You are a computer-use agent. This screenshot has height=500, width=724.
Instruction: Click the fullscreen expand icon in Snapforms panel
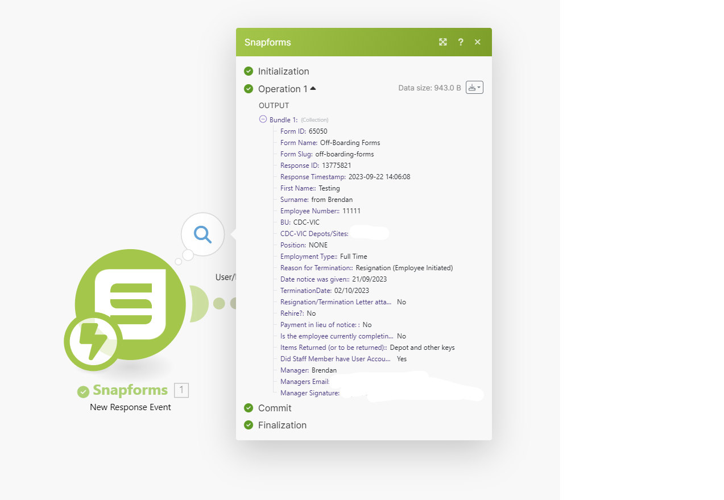pyautogui.click(x=443, y=42)
